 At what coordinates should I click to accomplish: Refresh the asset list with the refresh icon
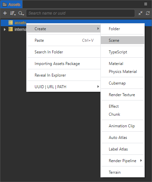pos(148,13)
